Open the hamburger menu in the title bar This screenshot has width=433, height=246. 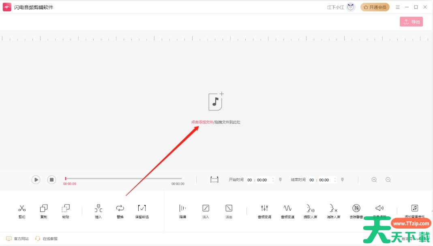pos(398,7)
